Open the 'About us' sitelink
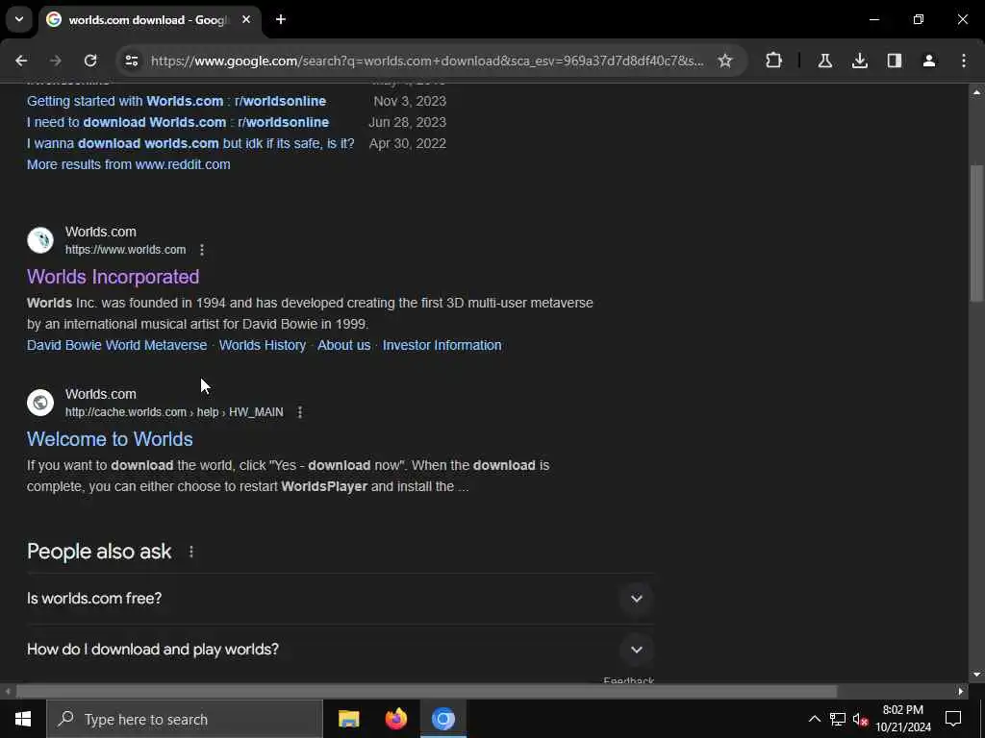The height and width of the screenshot is (738, 985). coord(343,345)
